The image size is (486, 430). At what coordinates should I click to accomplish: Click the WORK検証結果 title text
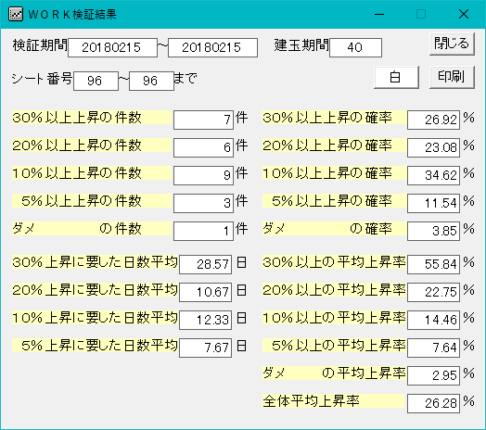(72, 15)
